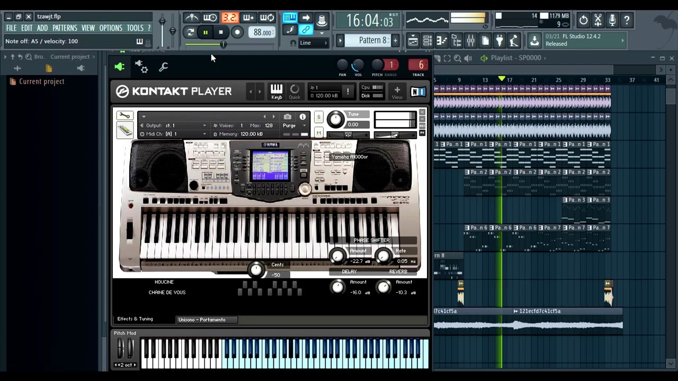The image size is (678, 381).
Task: Select browser all-files waveform icon
Action: pos(17,68)
